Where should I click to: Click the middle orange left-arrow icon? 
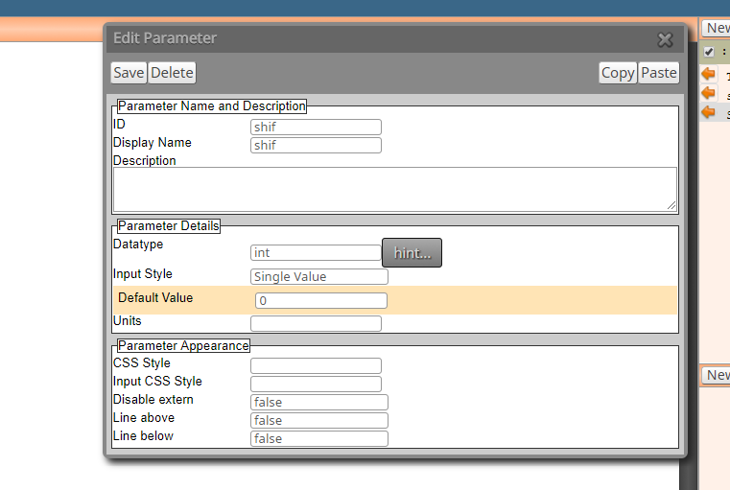click(x=709, y=93)
